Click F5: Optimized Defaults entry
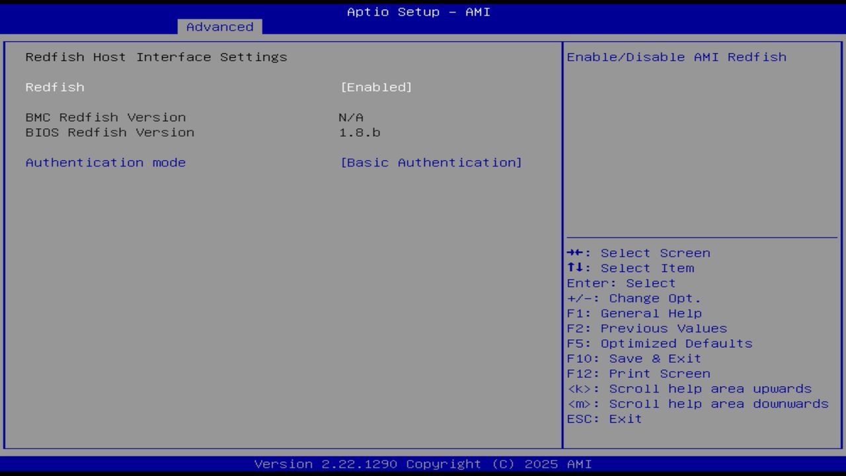The height and width of the screenshot is (476, 846). [660, 343]
